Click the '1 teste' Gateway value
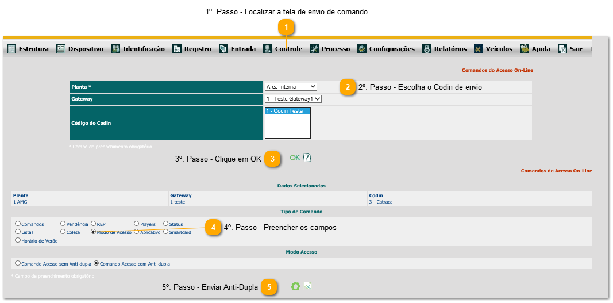 click(178, 202)
